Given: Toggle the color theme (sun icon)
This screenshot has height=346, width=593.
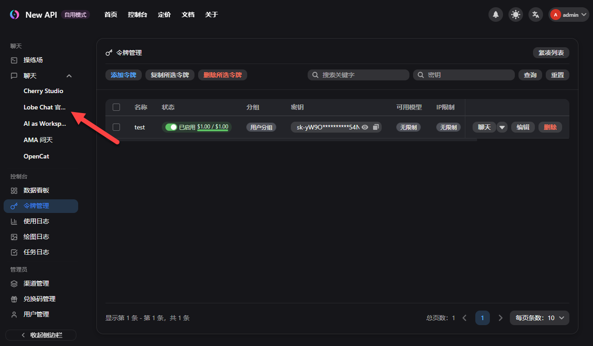Looking at the screenshot, I should [515, 14].
